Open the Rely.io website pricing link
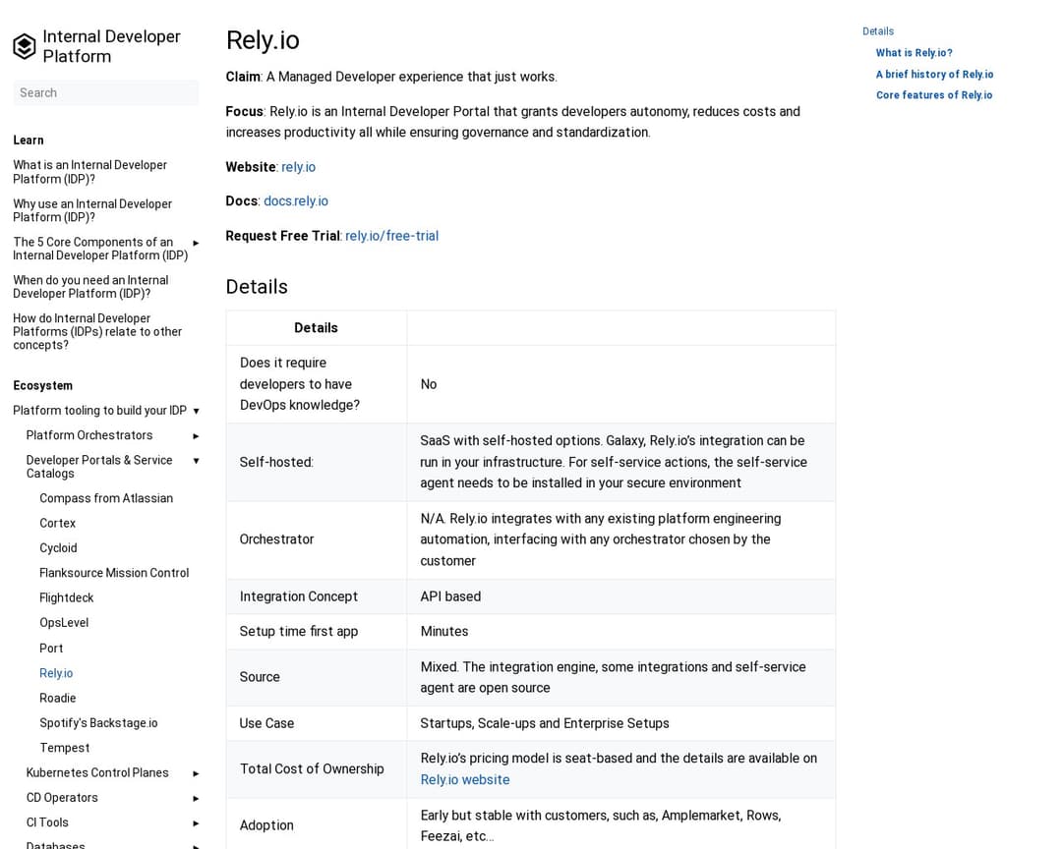The height and width of the screenshot is (849, 1062). click(464, 779)
